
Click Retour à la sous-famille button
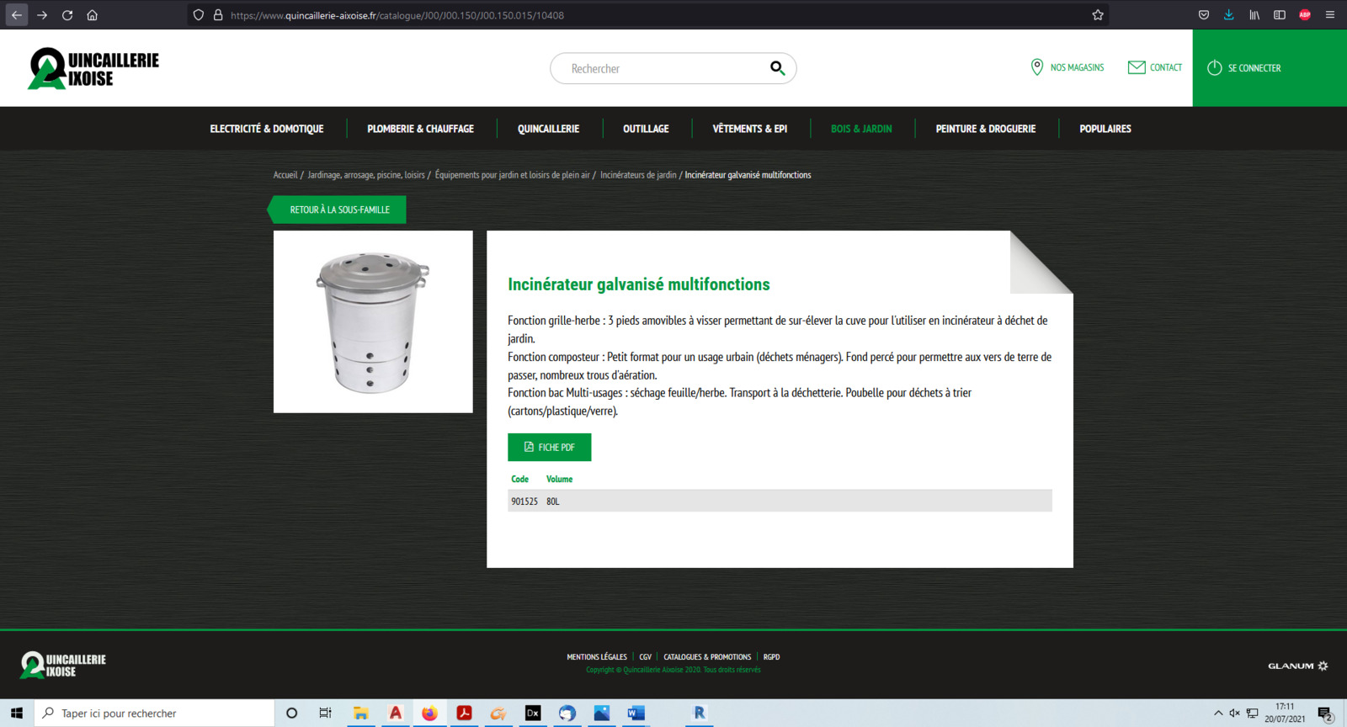click(x=339, y=210)
